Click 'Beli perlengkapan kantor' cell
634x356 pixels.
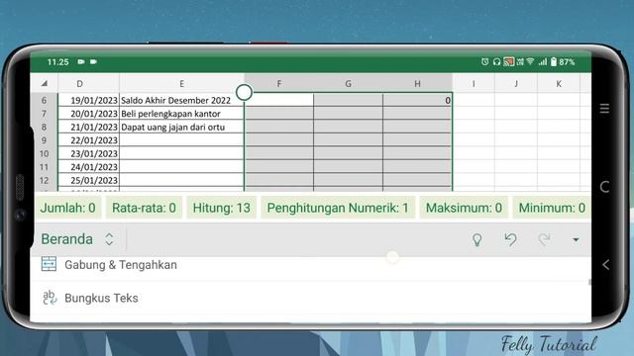[x=181, y=114]
